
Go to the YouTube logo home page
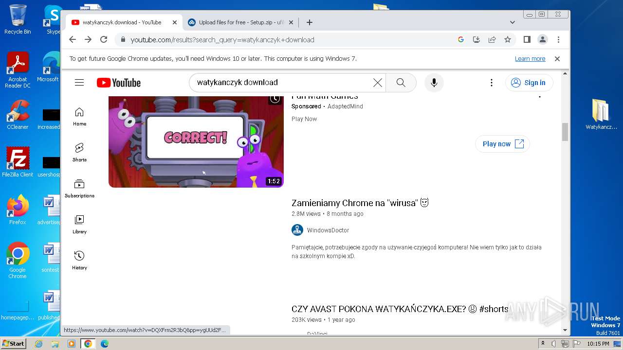[119, 83]
